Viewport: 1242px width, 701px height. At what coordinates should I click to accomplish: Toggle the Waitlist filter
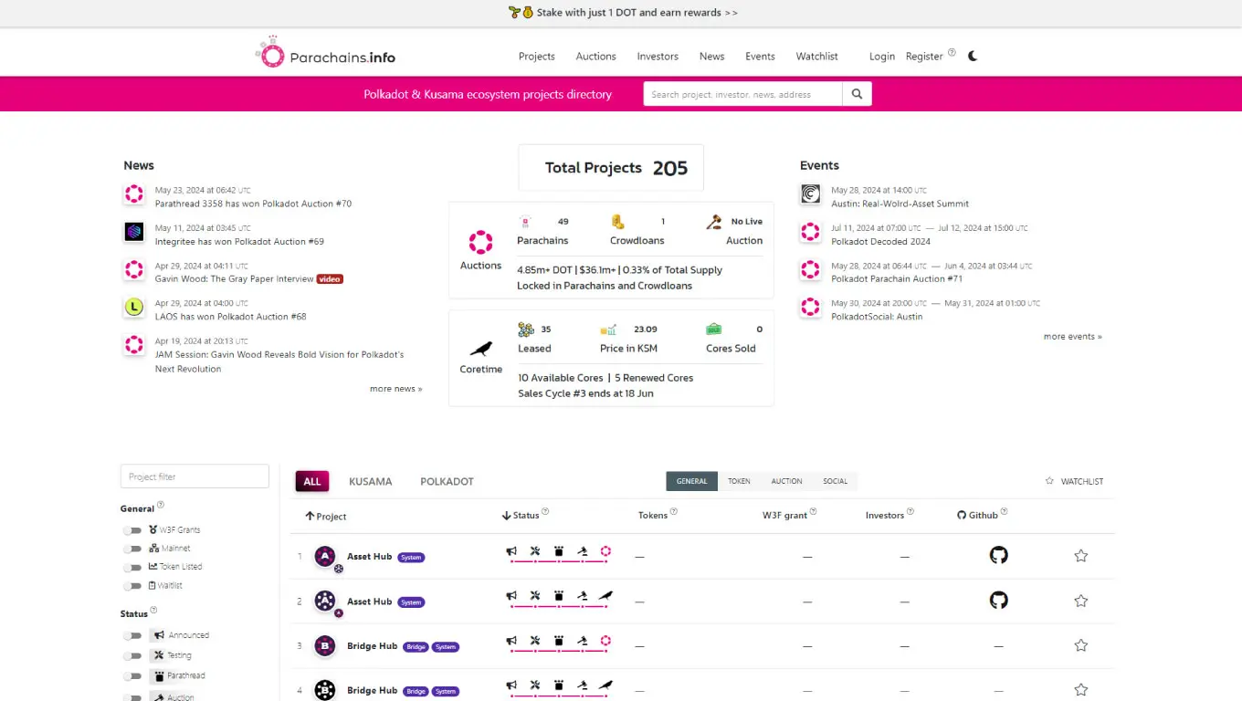click(133, 586)
